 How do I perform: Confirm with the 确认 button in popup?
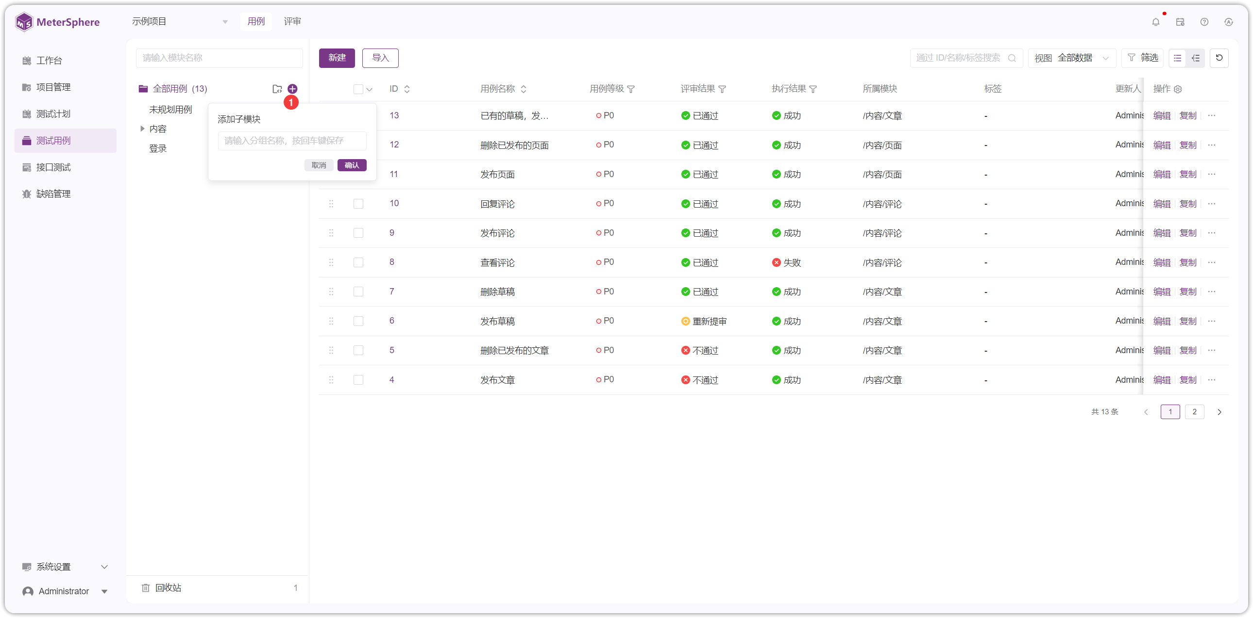352,165
